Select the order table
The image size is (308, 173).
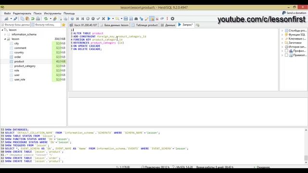[17, 57]
